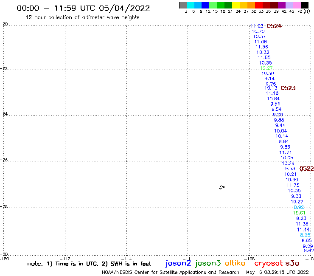This screenshot has width=314, height=276.
Task: Click the wave height reading 9.14
Action: tap(269, 79)
